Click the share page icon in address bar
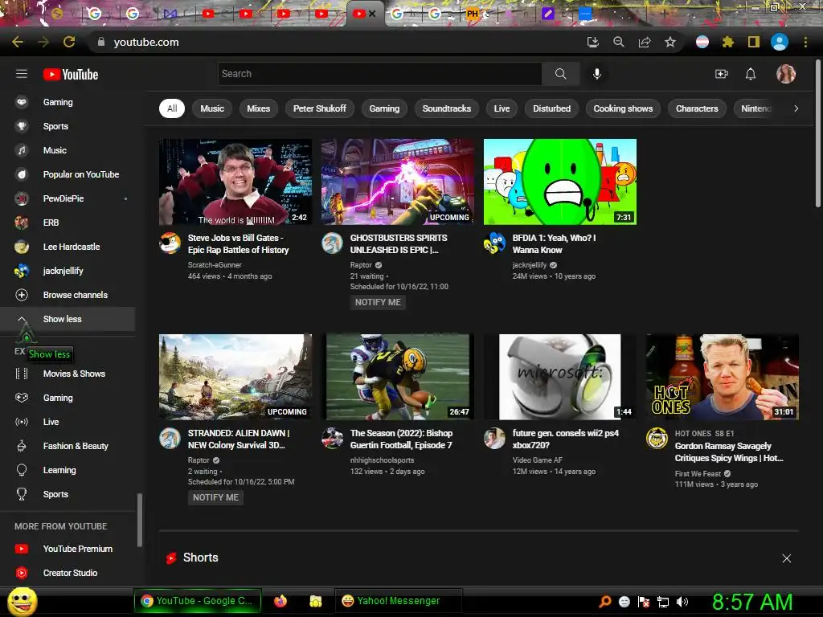 point(645,42)
